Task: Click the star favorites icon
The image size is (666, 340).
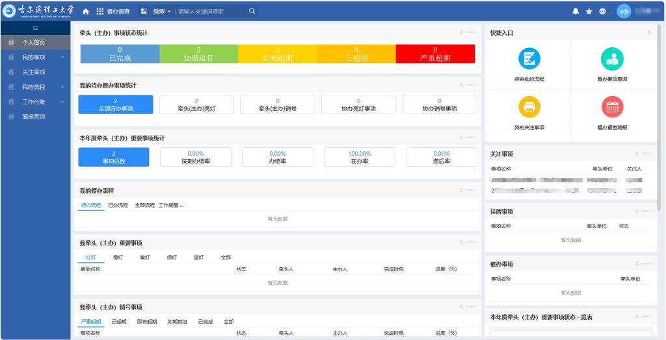Action: pyautogui.click(x=589, y=11)
